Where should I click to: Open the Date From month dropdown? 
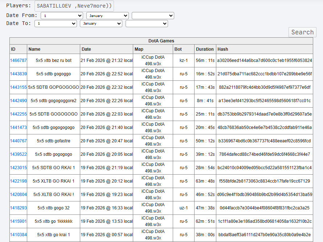107,16
